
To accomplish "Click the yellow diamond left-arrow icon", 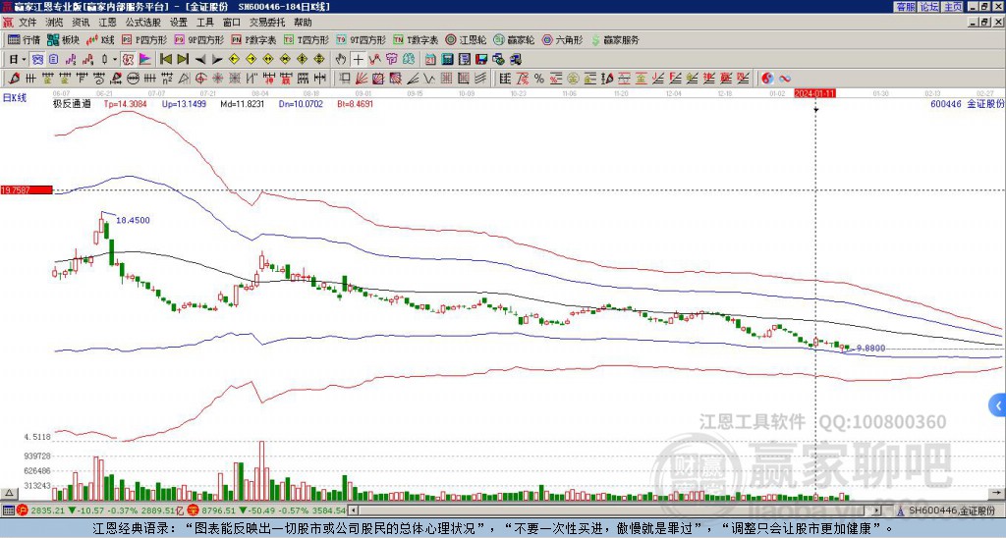I will [x=234, y=60].
